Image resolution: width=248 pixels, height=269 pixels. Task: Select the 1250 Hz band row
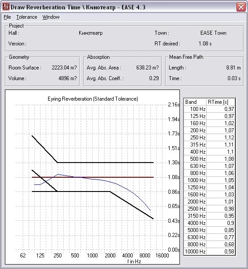coord(209,187)
